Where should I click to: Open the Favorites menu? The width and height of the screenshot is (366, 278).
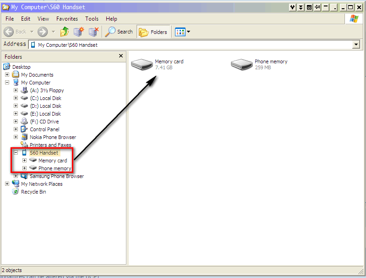coord(67,19)
